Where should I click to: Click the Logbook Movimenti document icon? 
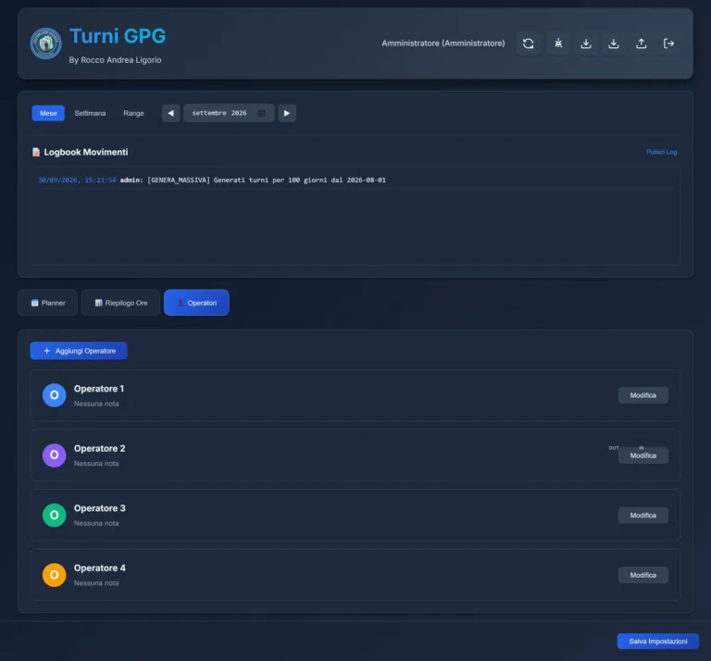(x=36, y=153)
